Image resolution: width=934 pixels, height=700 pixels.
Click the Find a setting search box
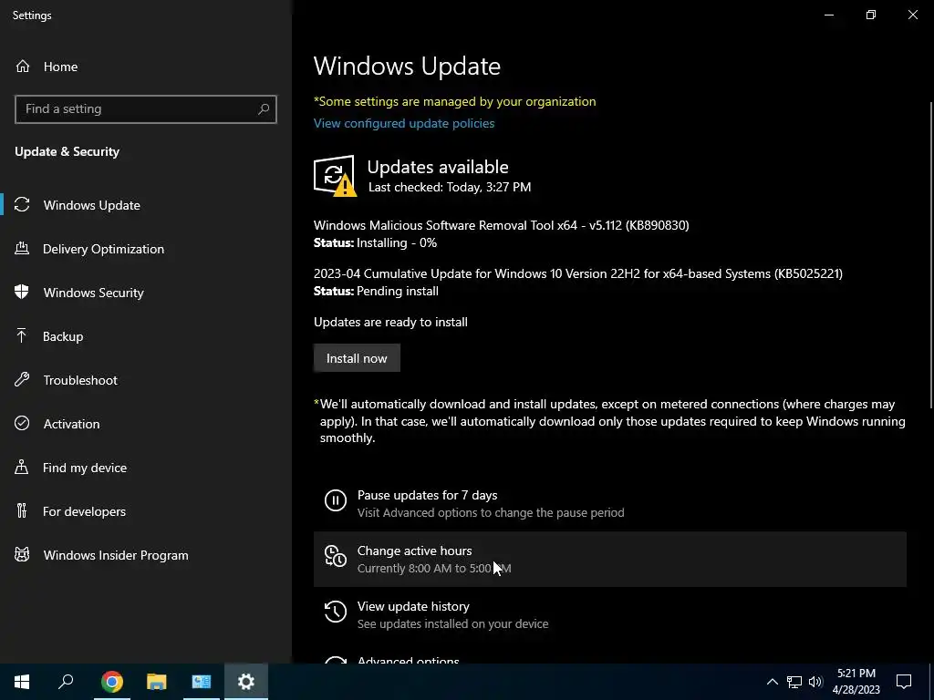(x=146, y=109)
